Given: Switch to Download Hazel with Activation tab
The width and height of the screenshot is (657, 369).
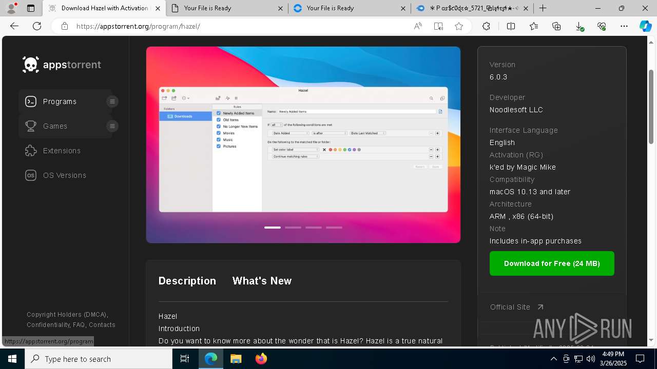Looking at the screenshot, I should tap(104, 8).
